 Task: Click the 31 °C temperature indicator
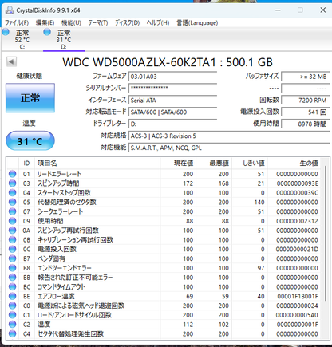click(30, 141)
